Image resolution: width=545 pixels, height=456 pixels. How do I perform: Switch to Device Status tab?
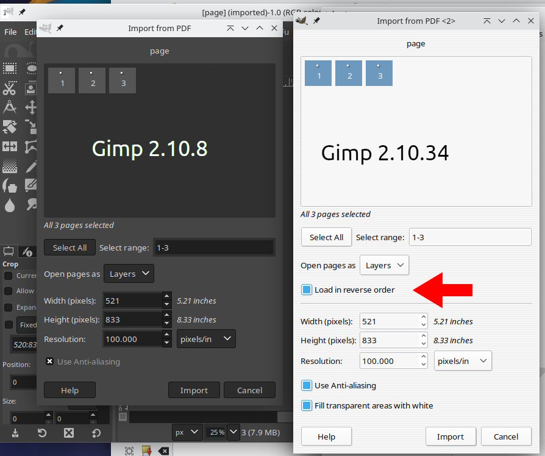27,252
